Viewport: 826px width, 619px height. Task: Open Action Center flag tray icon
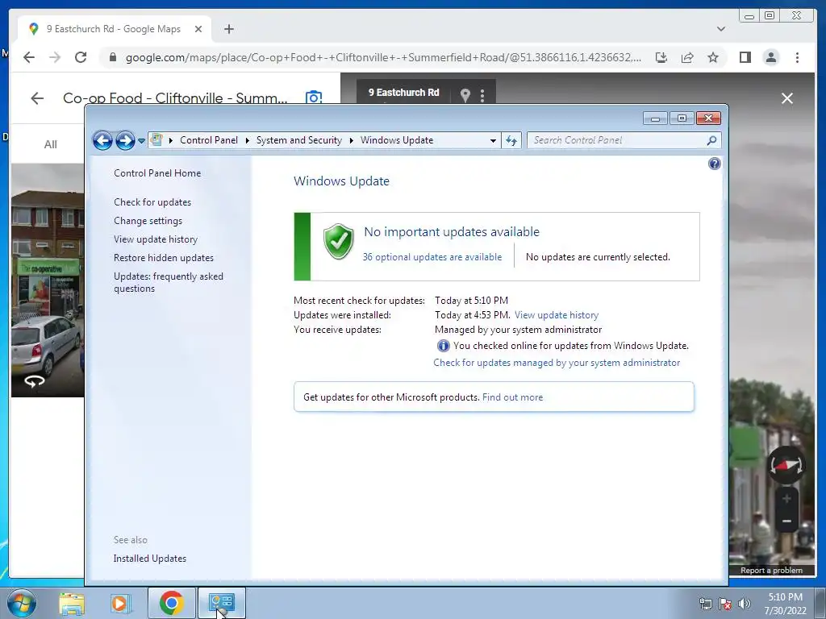(x=725, y=604)
